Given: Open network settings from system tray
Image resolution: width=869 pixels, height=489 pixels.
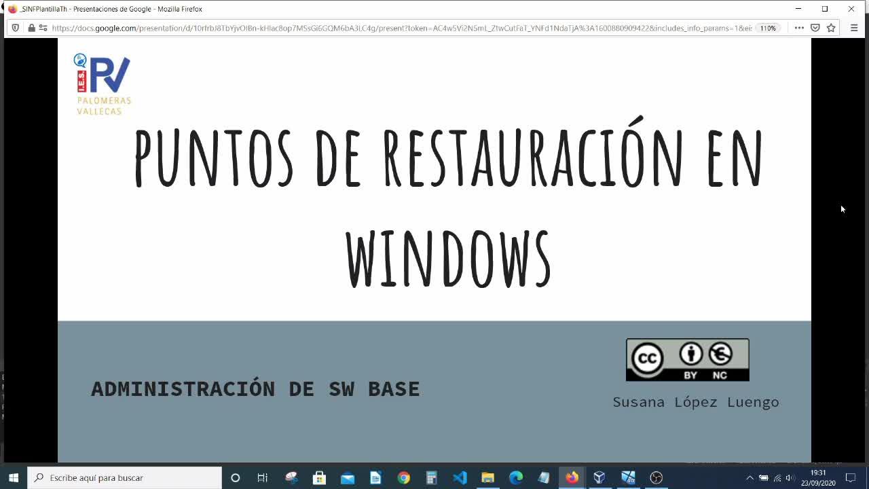Looking at the screenshot, I should [777, 477].
